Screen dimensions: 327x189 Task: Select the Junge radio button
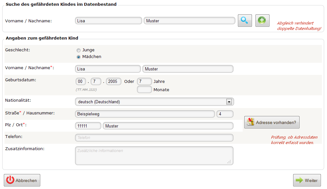(79, 50)
